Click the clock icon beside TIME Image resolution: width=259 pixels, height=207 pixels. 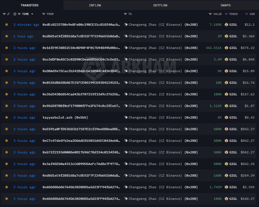(x=15, y=14)
